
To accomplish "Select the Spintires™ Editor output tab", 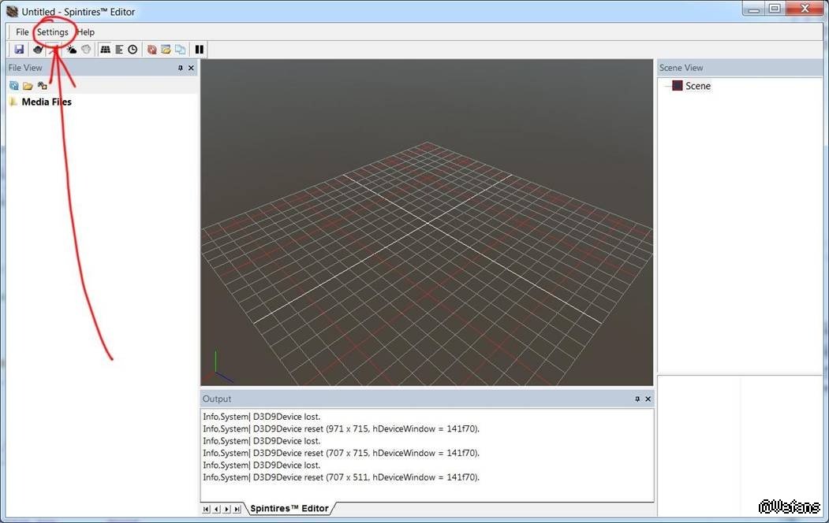I will pos(289,508).
